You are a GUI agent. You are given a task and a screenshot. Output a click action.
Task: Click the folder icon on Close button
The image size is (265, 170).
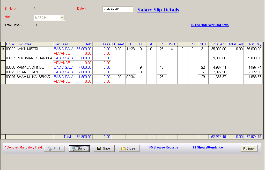point(123,148)
